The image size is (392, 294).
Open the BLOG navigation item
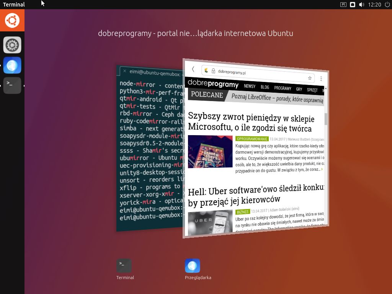click(265, 87)
